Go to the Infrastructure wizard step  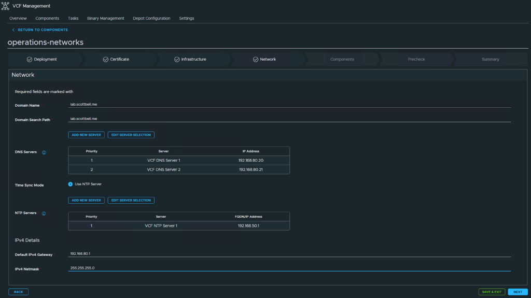pos(194,59)
